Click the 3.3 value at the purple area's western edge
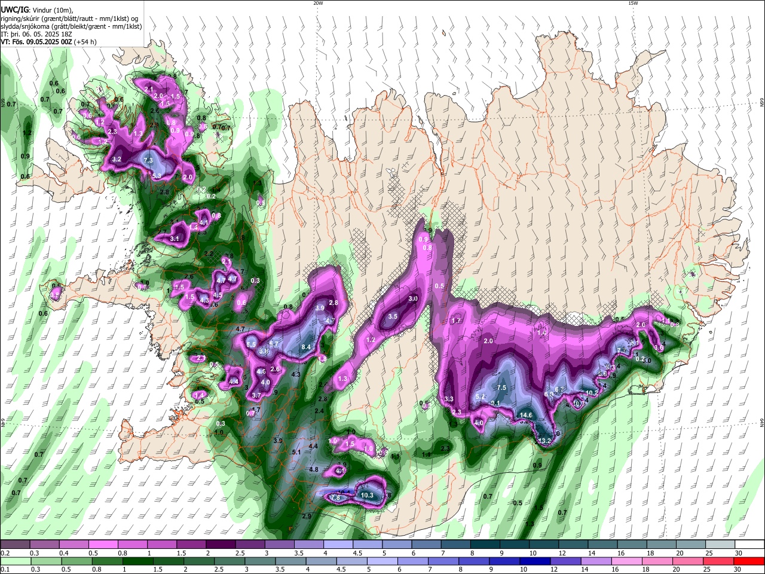Viewport: 765px width, 574px height. point(449,399)
